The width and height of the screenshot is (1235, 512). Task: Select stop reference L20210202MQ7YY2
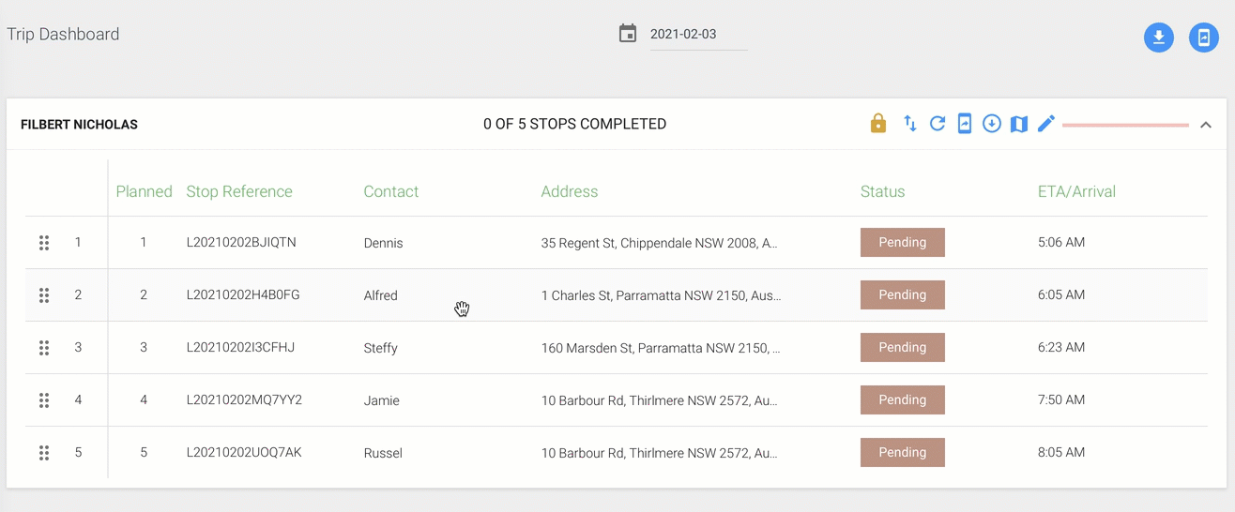pos(244,399)
